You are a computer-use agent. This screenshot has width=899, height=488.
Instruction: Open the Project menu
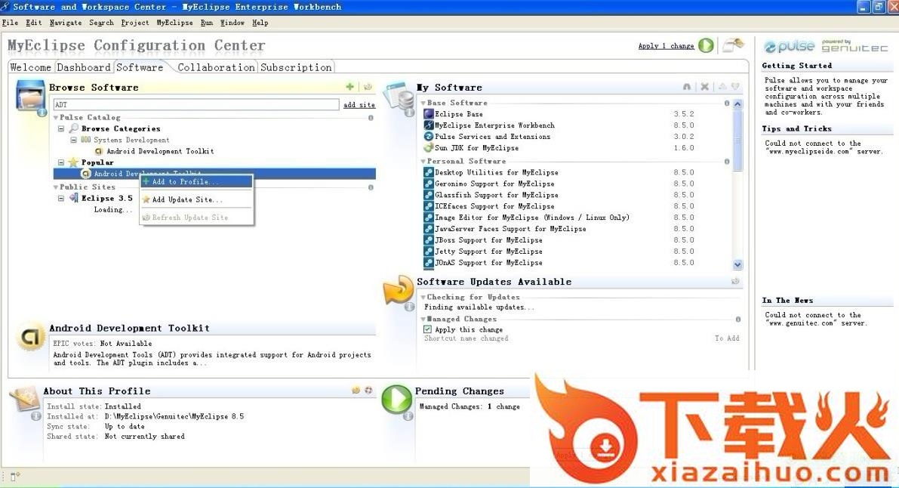pos(134,23)
